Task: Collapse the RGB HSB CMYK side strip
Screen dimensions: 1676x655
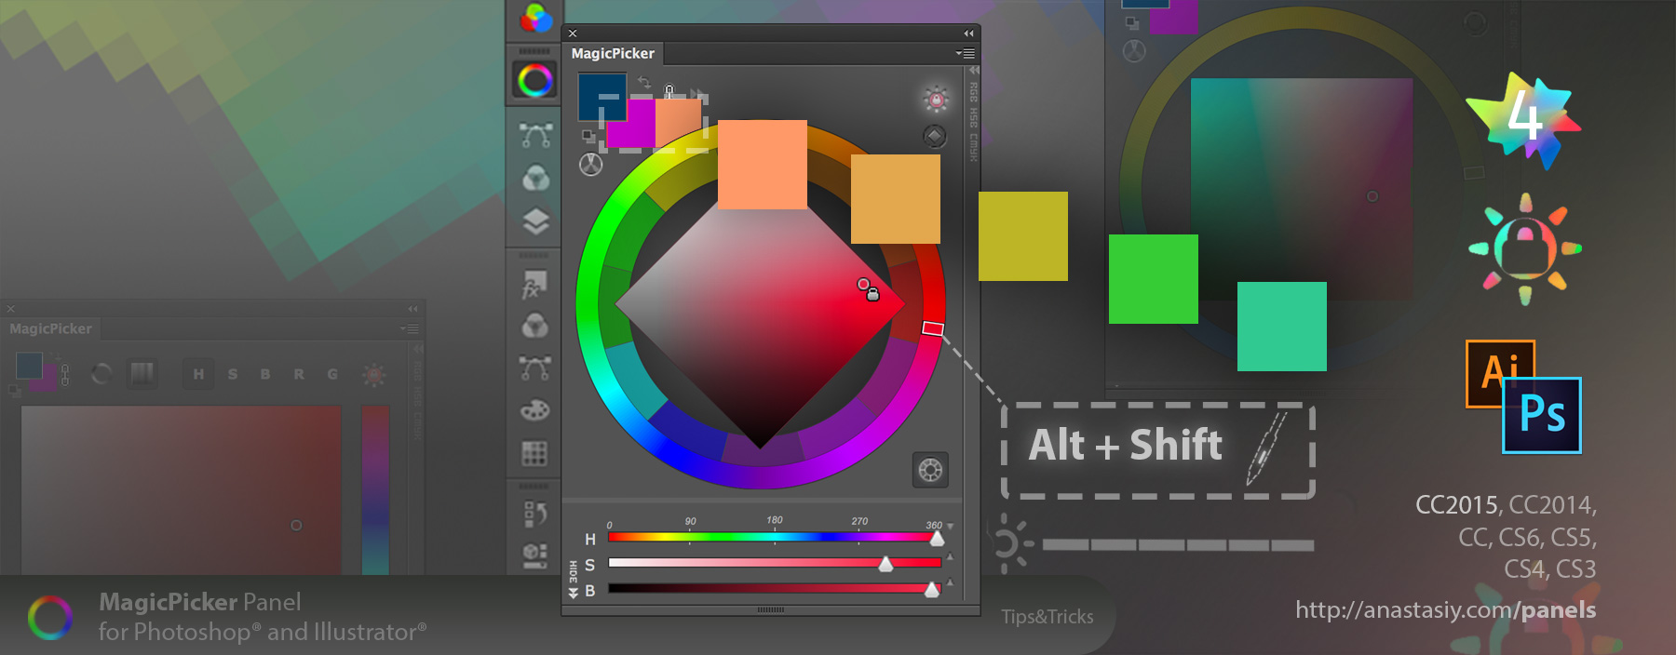Action: (x=974, y=70)
